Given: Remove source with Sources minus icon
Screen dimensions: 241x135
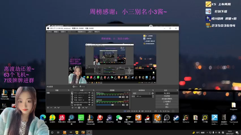Looking at the screenshot, I should point(76,108).
